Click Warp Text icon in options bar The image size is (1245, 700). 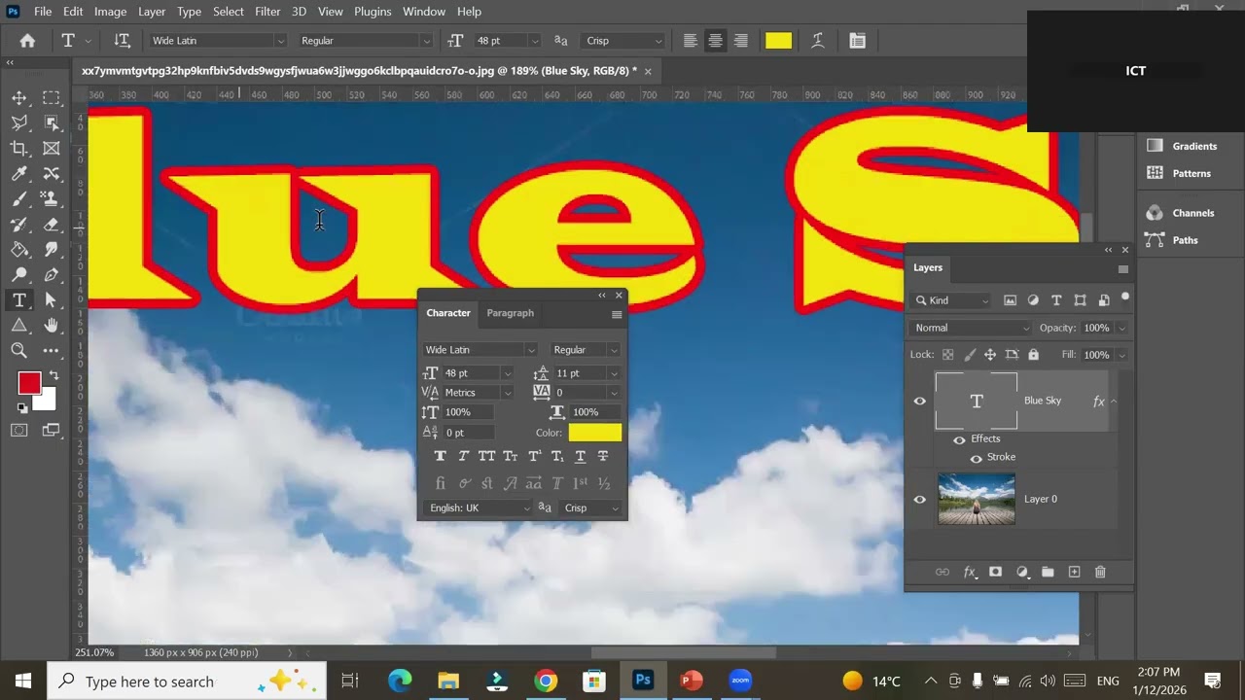pos(818,41)
